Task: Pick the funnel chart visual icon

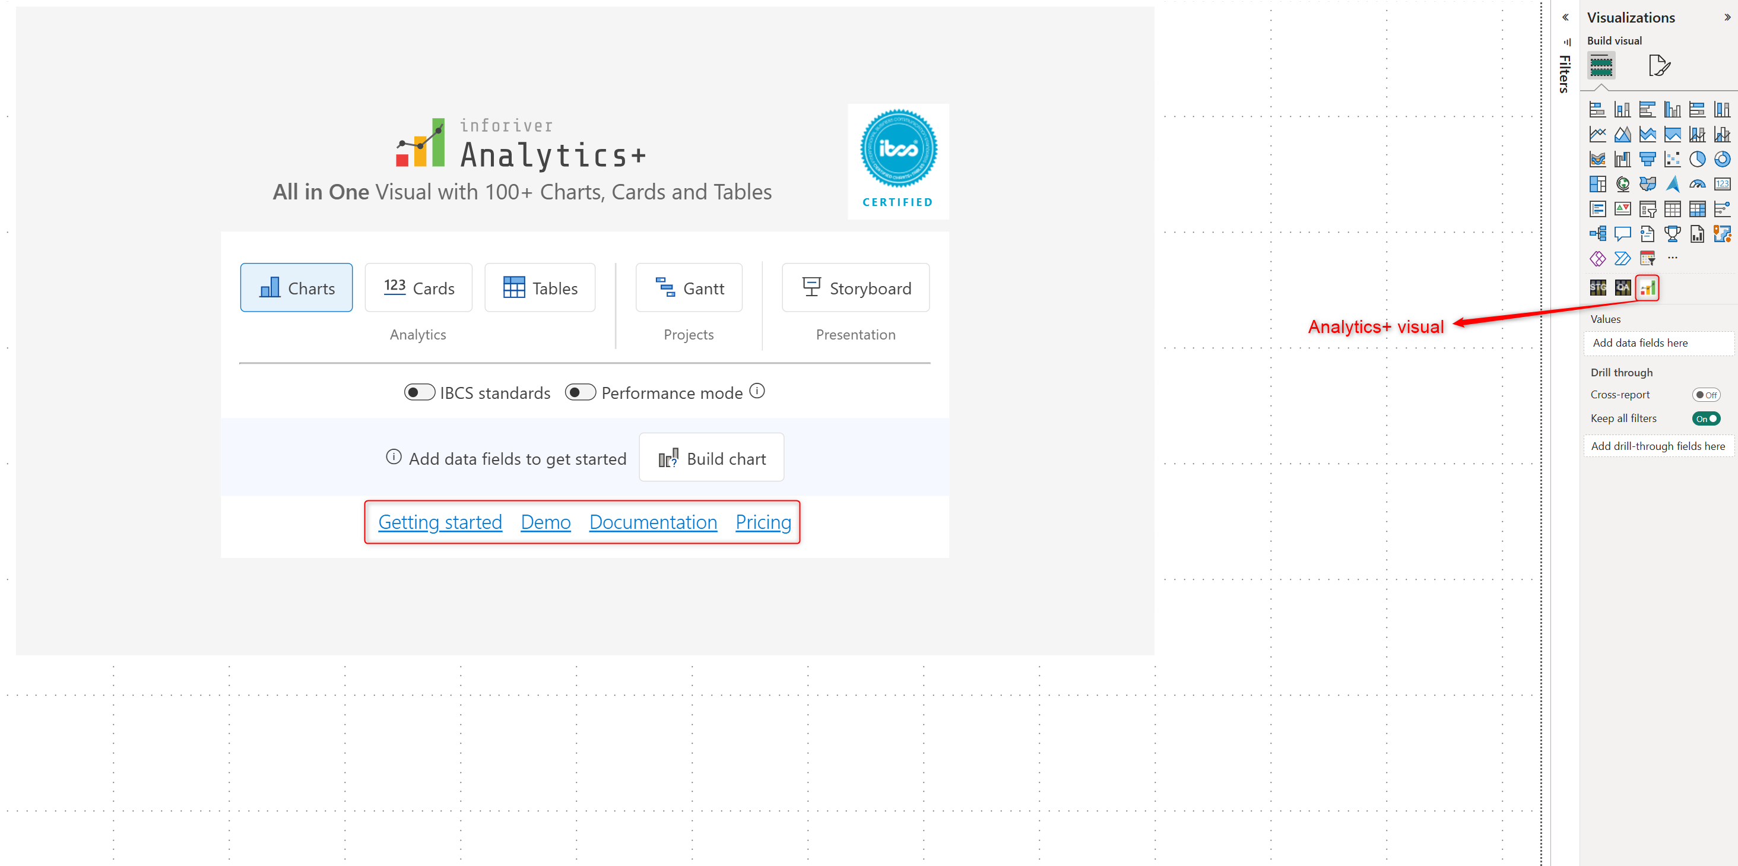Action: click(x=1647, y=159)
